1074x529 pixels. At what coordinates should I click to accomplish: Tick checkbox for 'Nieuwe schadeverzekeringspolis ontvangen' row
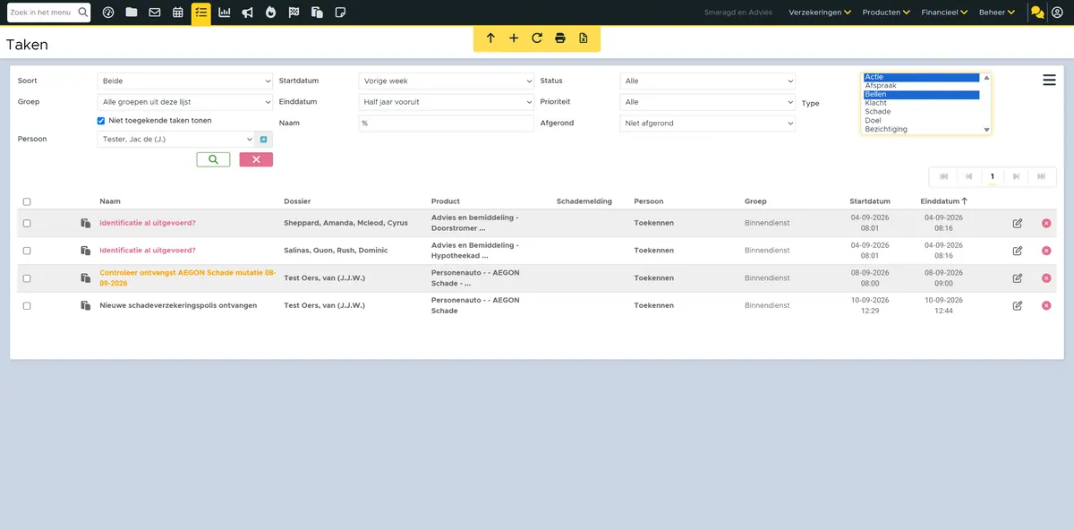pos(27,306)
